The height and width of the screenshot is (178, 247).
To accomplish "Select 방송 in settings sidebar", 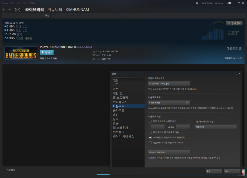I will point(128,123).
